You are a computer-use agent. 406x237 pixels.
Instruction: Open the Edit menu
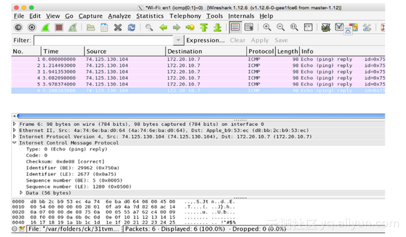(x=35, y=16)
